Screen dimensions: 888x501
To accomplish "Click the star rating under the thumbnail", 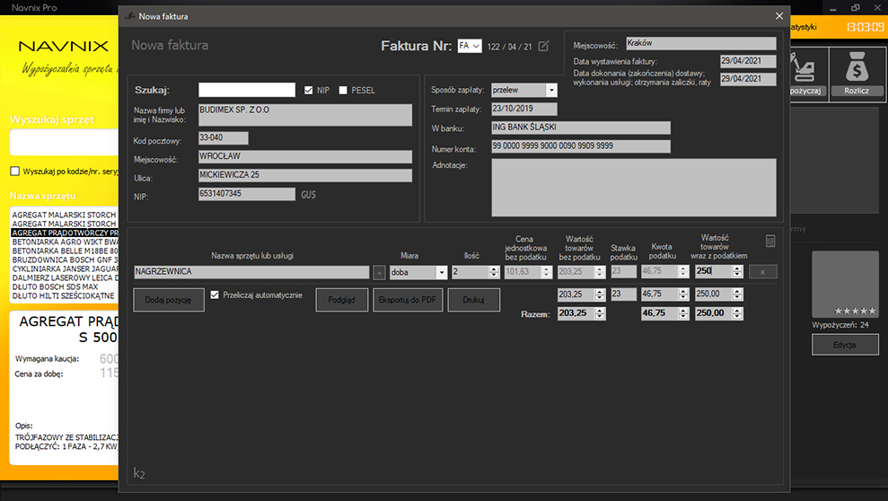I will pyautogui.click(x=855, y=311).
